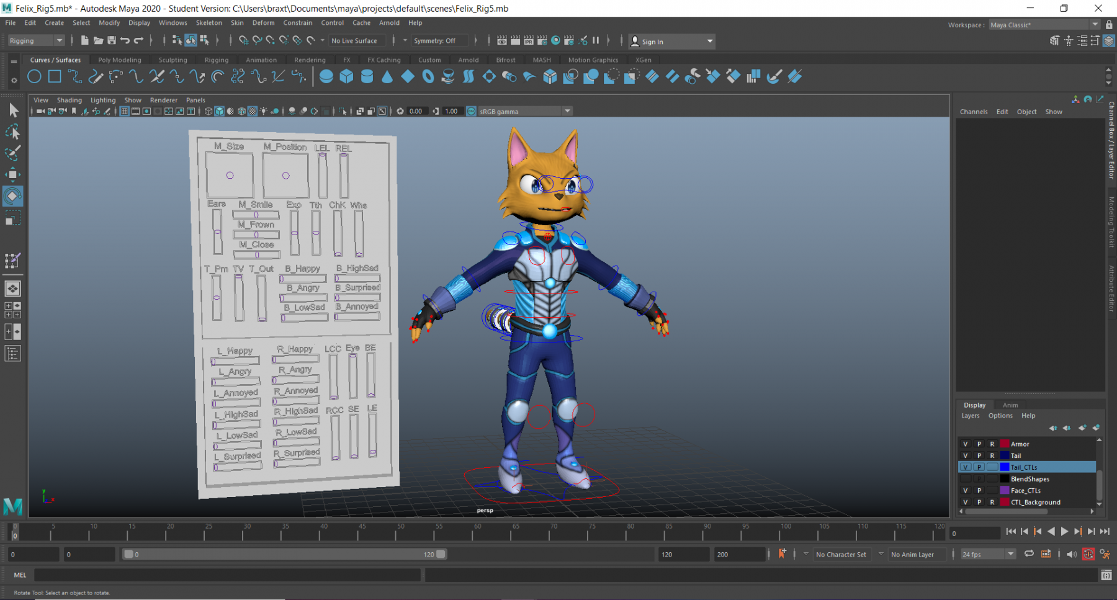Click the Undo arrow icon
Viewport: 1117px width, 600px height.
click(125, 40)
